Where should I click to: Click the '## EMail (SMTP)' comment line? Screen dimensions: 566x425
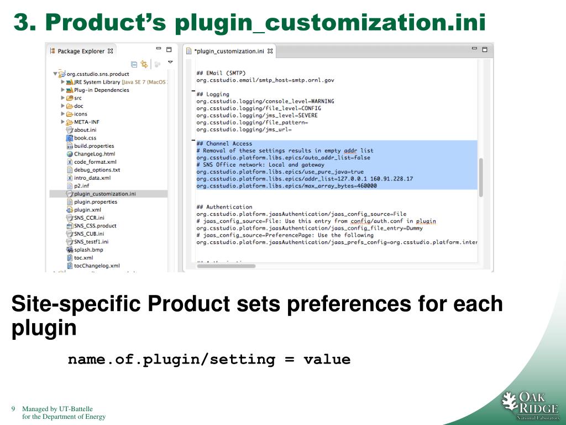click(221, 73)
